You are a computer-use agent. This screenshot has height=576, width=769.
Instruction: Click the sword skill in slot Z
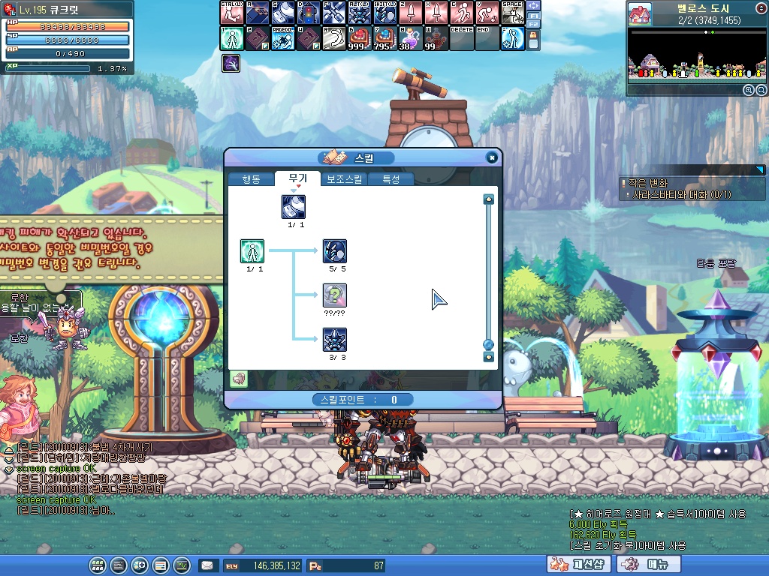[x=411, y=12]
